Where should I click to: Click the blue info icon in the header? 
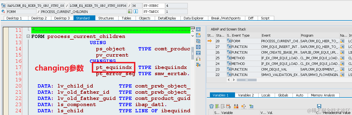136,12
